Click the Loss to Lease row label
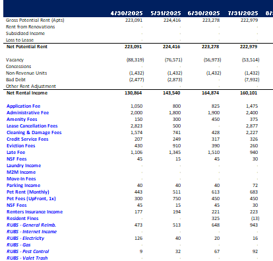Screen dimensions: 273x261 coord(20,40)
